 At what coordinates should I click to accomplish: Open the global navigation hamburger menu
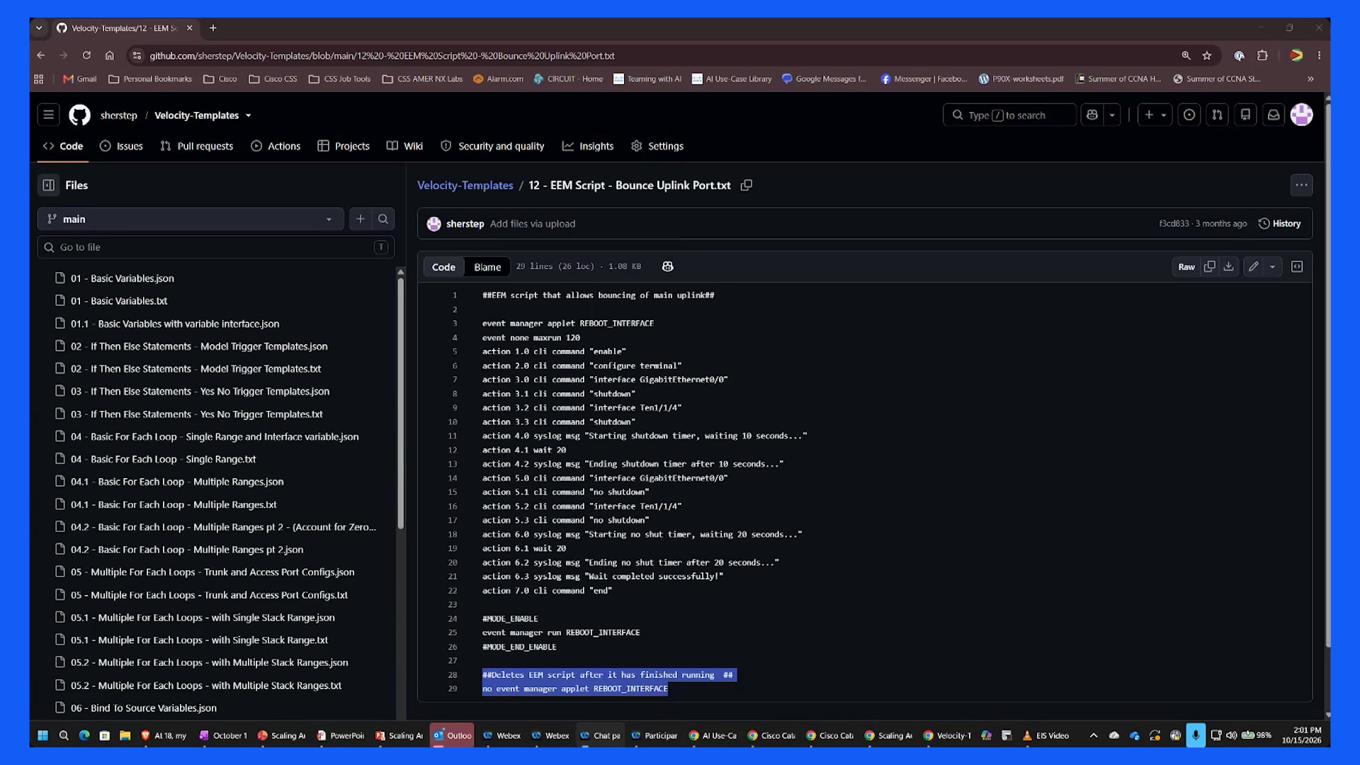[48, 115]
